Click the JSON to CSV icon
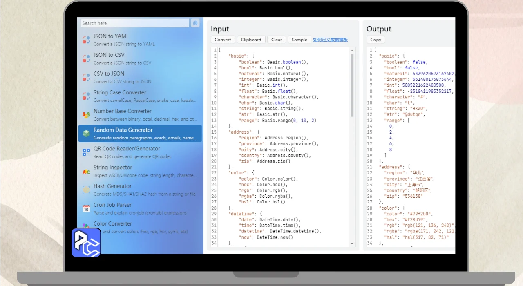Viewport: 523px width, 286px height. pyautogui.click(x=86, y=58)
